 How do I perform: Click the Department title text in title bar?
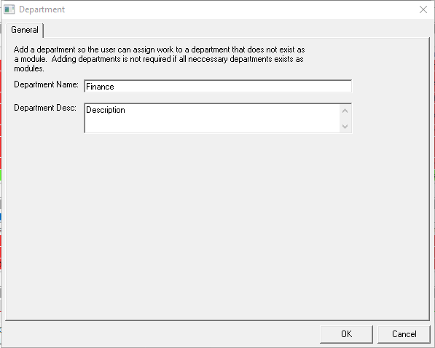[42, 9]
